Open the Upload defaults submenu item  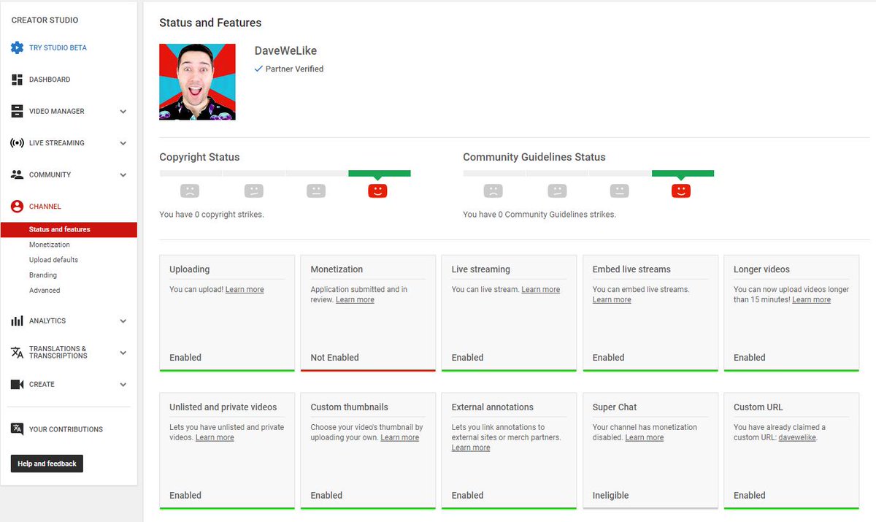[53, 260]
